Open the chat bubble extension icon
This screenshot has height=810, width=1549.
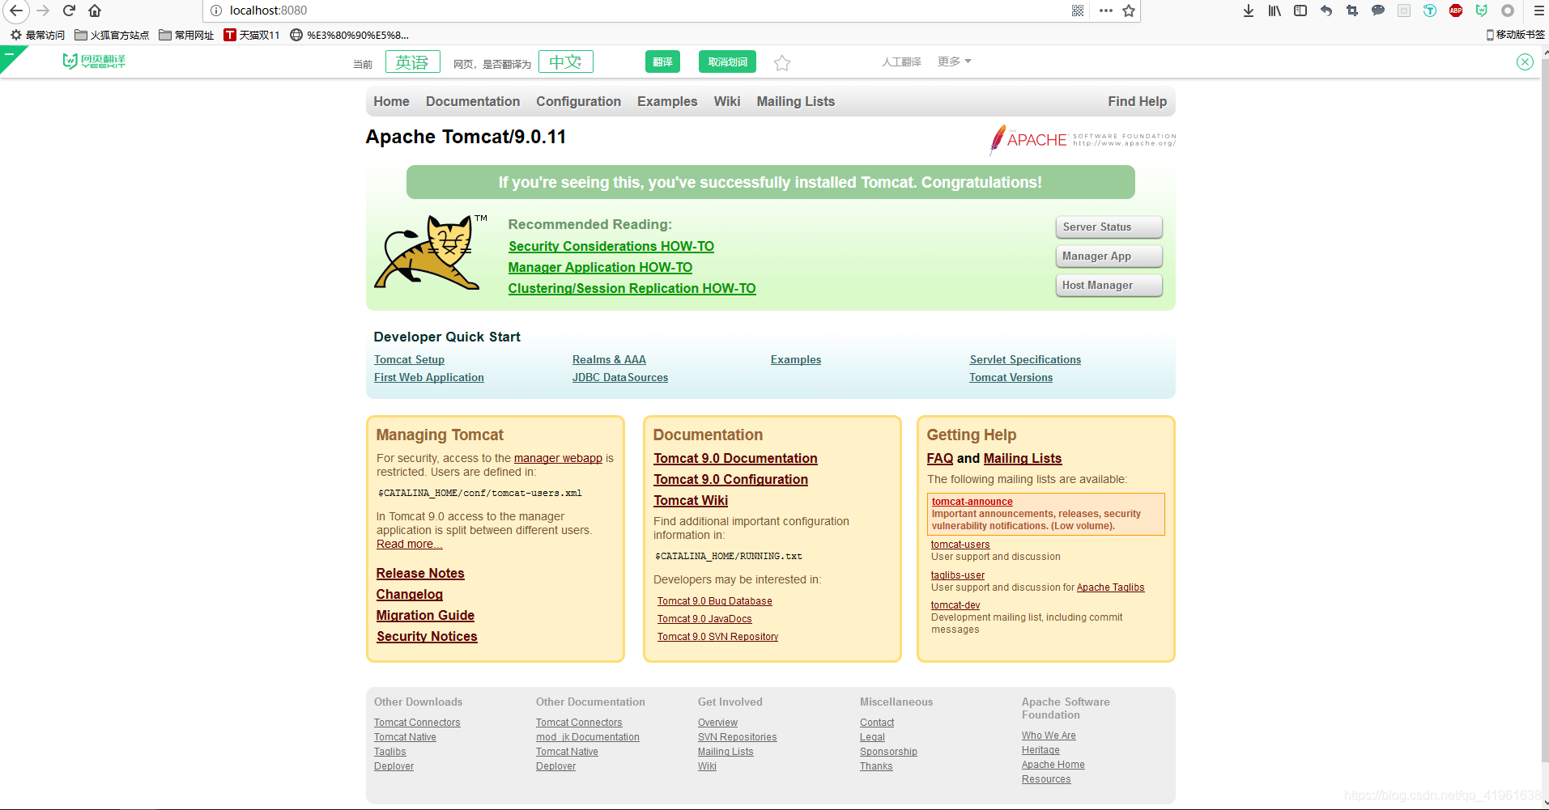pyautogui.click(x=1378, y=11)
